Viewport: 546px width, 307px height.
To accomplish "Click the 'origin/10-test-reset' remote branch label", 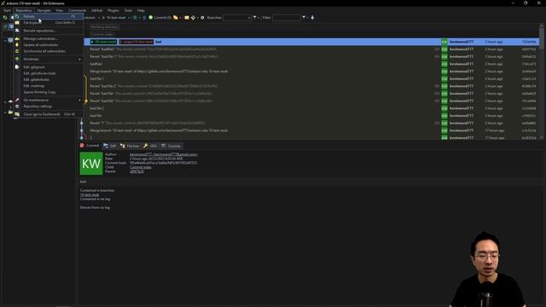I will coord(136,42).
